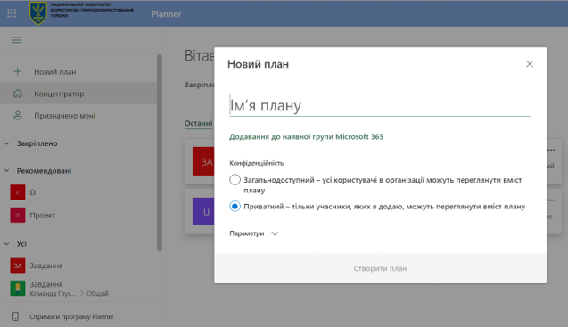The width and height of the screenshot is (568, 327).
Task: Click the plus icon beside Новий план
Action: 18,71
